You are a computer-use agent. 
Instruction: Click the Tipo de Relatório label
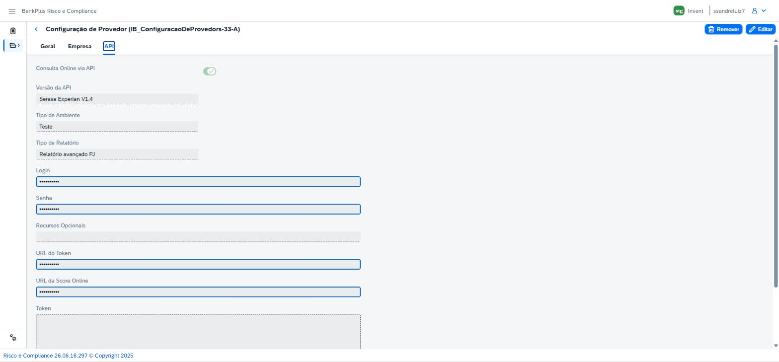(57, 143)
